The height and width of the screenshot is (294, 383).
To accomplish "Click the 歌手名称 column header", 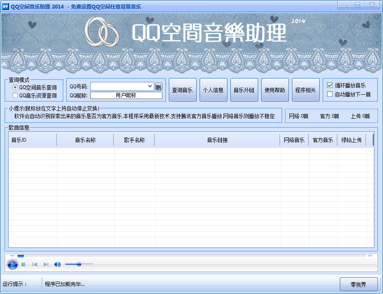I will point(134,140).
